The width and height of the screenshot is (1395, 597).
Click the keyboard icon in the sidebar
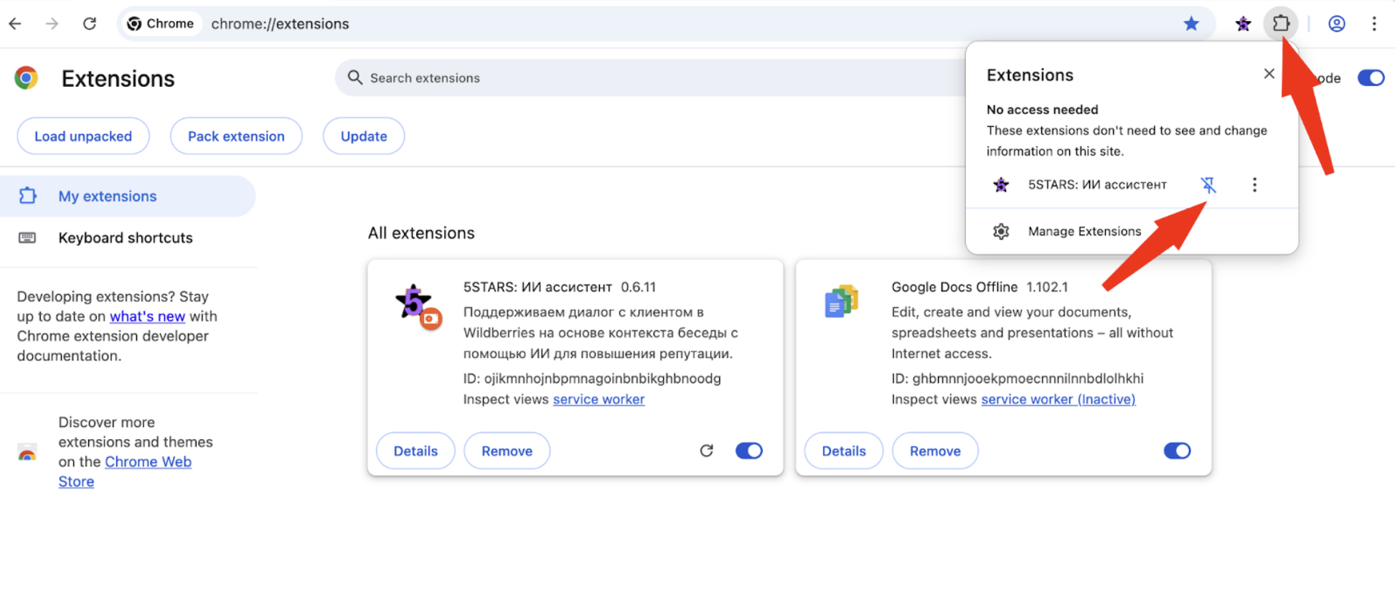pos(27,238)
